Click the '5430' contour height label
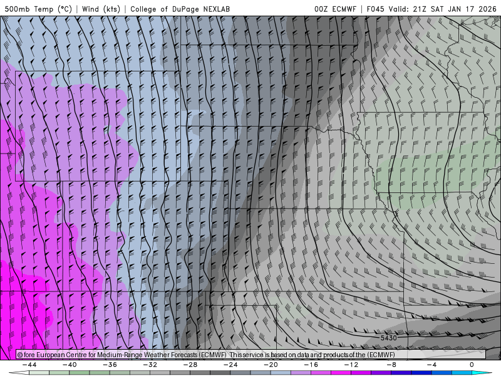The height and width of the screenshot is (376, 501). [x=388, y=338]
